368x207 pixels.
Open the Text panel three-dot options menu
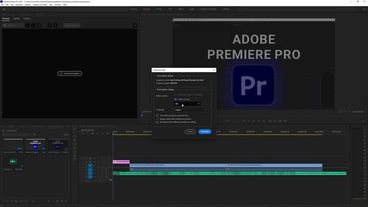pyautogui.click(x=135, y=25)
